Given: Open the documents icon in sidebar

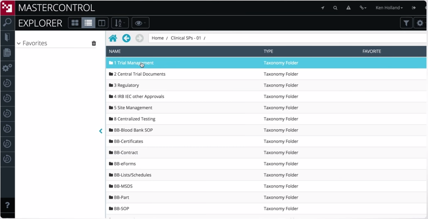Looking at the screenshot, I should [x=7, y=53].
